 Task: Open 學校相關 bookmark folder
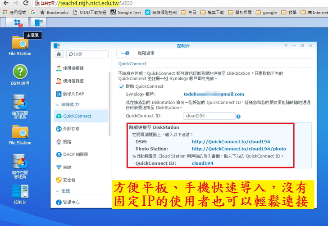tap(240, 13)
